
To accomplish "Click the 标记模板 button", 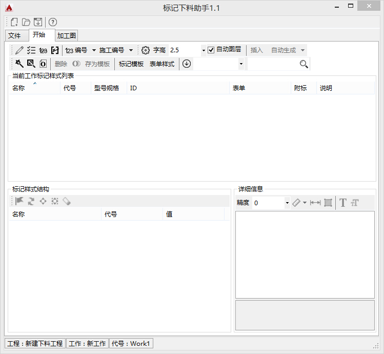I will coord(131,64).
